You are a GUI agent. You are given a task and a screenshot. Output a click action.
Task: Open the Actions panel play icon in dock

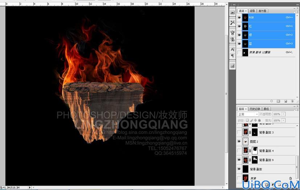click(x=233, y=13)
